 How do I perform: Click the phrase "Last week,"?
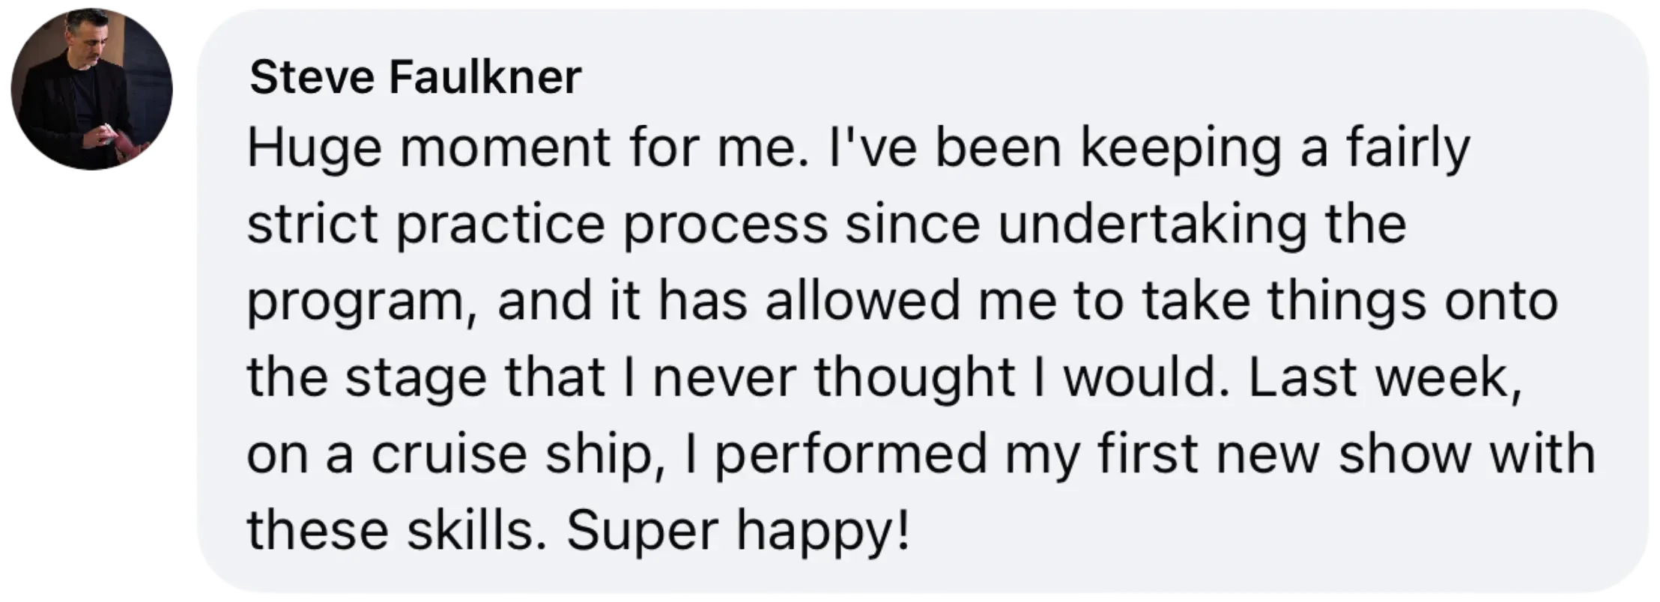tap(1385, 377)
